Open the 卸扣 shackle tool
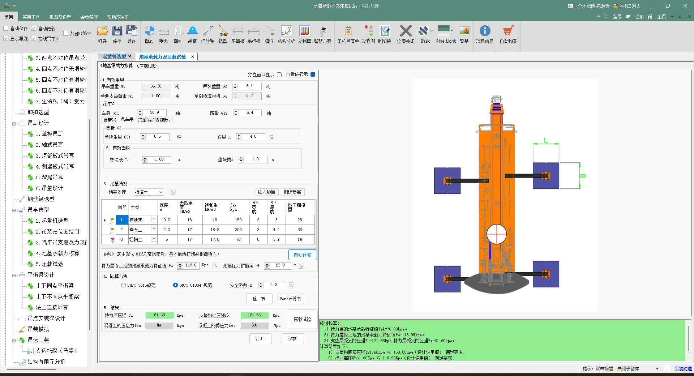Screen dimensions: 694x376 178,34
